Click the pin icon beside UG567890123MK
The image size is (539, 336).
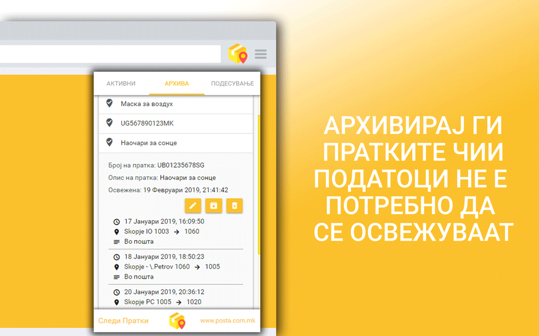point(109,123)
